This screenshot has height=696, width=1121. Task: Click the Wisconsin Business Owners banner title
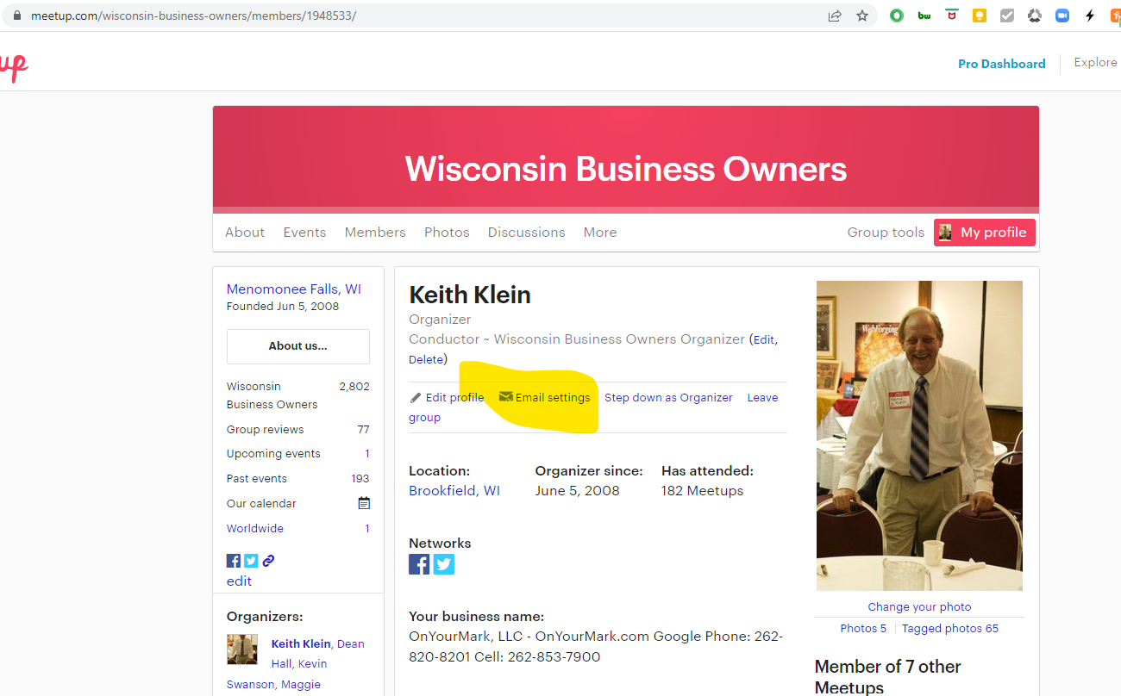pyautogui.click(x=626, y=169)
